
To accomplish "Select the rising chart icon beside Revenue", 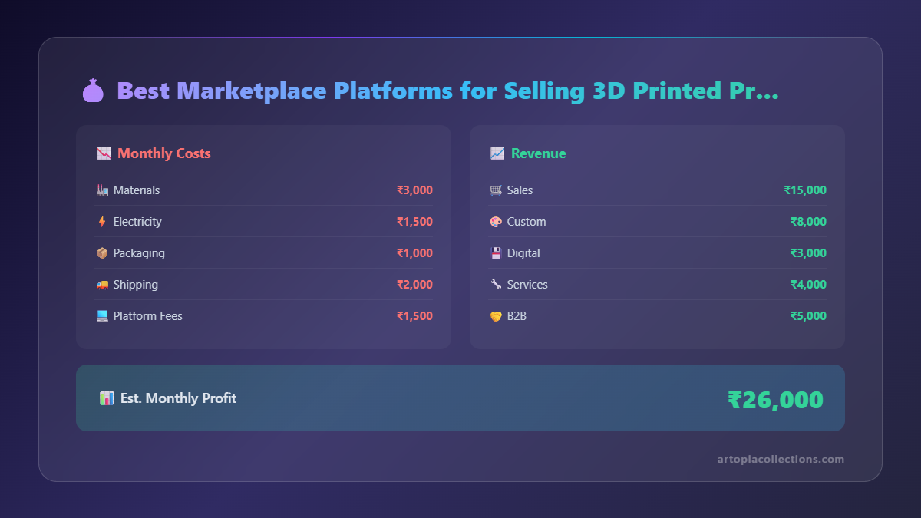I will click(x=496, y=153).
